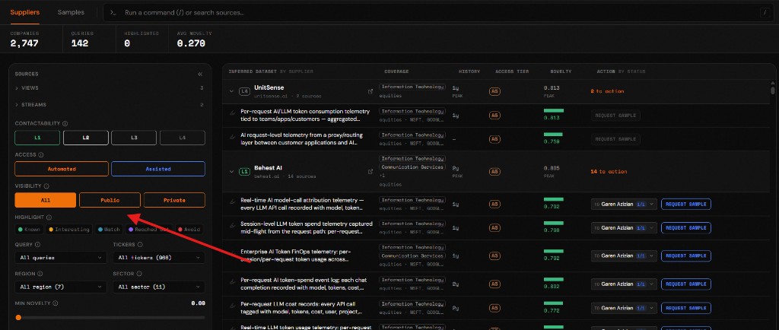This screenshot has width=779, height=330.
Task: Click the L1 badge beside Behest AI
Action: (x=244, y=172)
